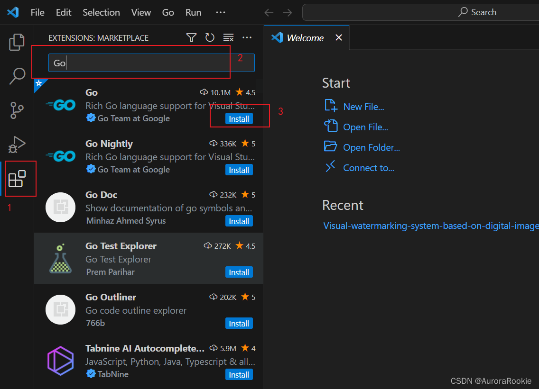The width and height of the screenshot is (539, 389).
Task: Open Run and Debug view
Action: pos(17,144)
